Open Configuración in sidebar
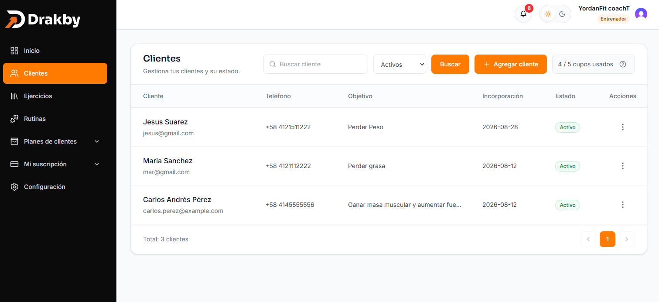Screen dimensions: 659x302 coord(55,187)
